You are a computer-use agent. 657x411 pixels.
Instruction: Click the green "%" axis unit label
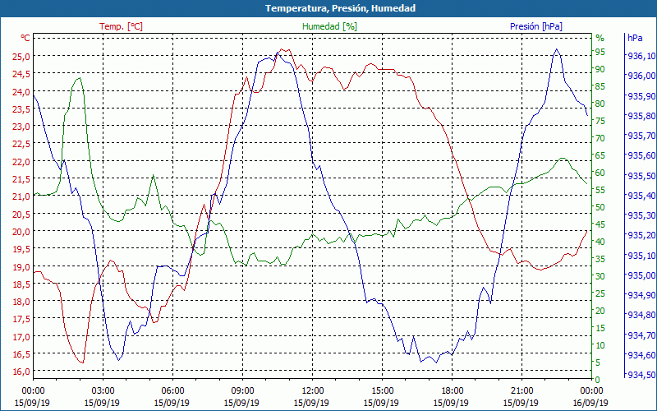pos(600,38)
